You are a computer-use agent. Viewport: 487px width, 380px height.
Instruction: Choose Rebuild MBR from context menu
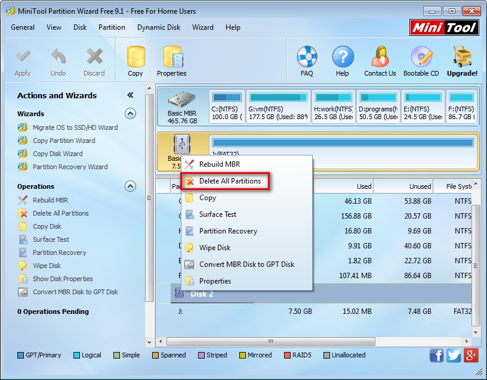246,164
